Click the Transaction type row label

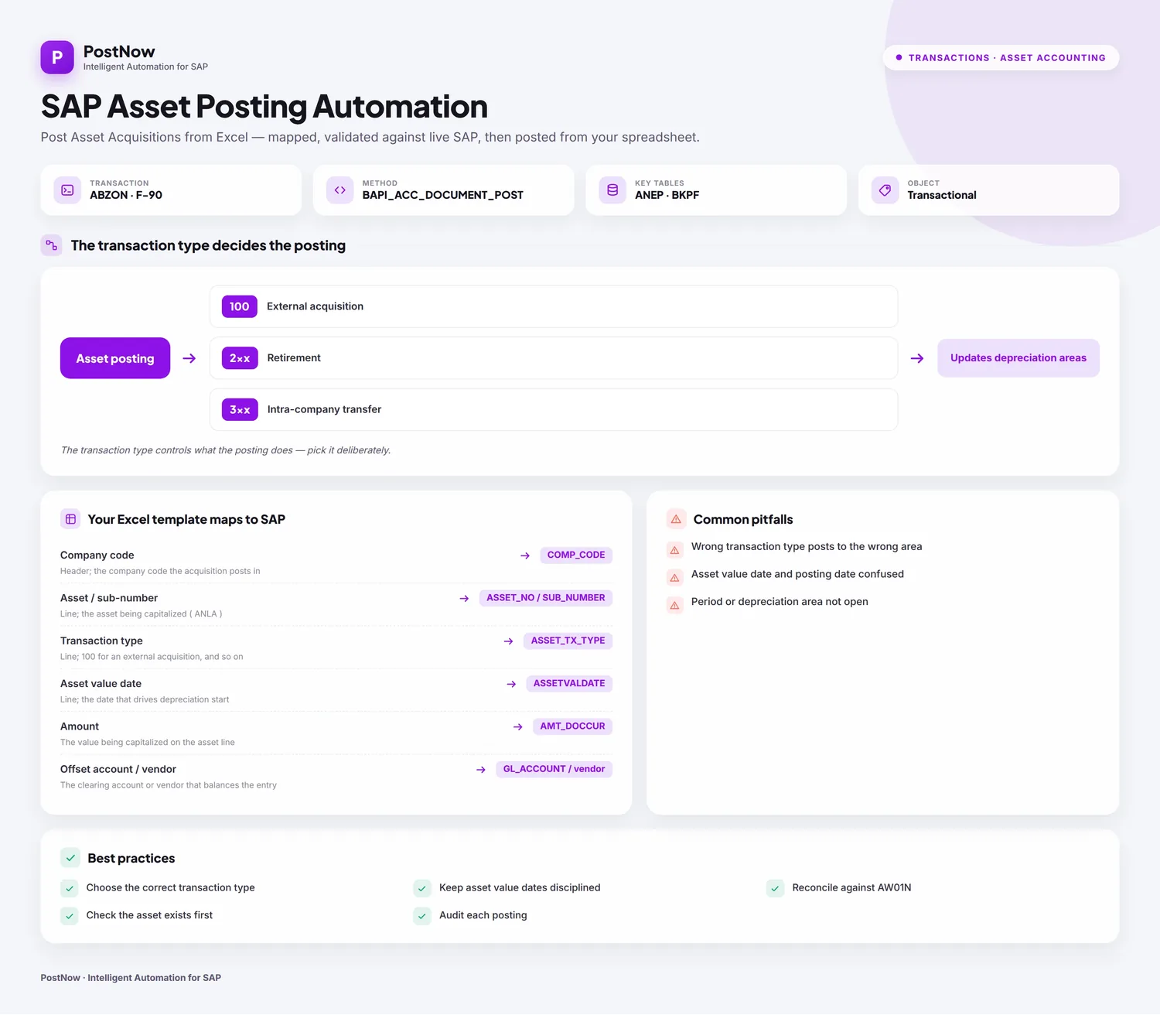(101, 641)
